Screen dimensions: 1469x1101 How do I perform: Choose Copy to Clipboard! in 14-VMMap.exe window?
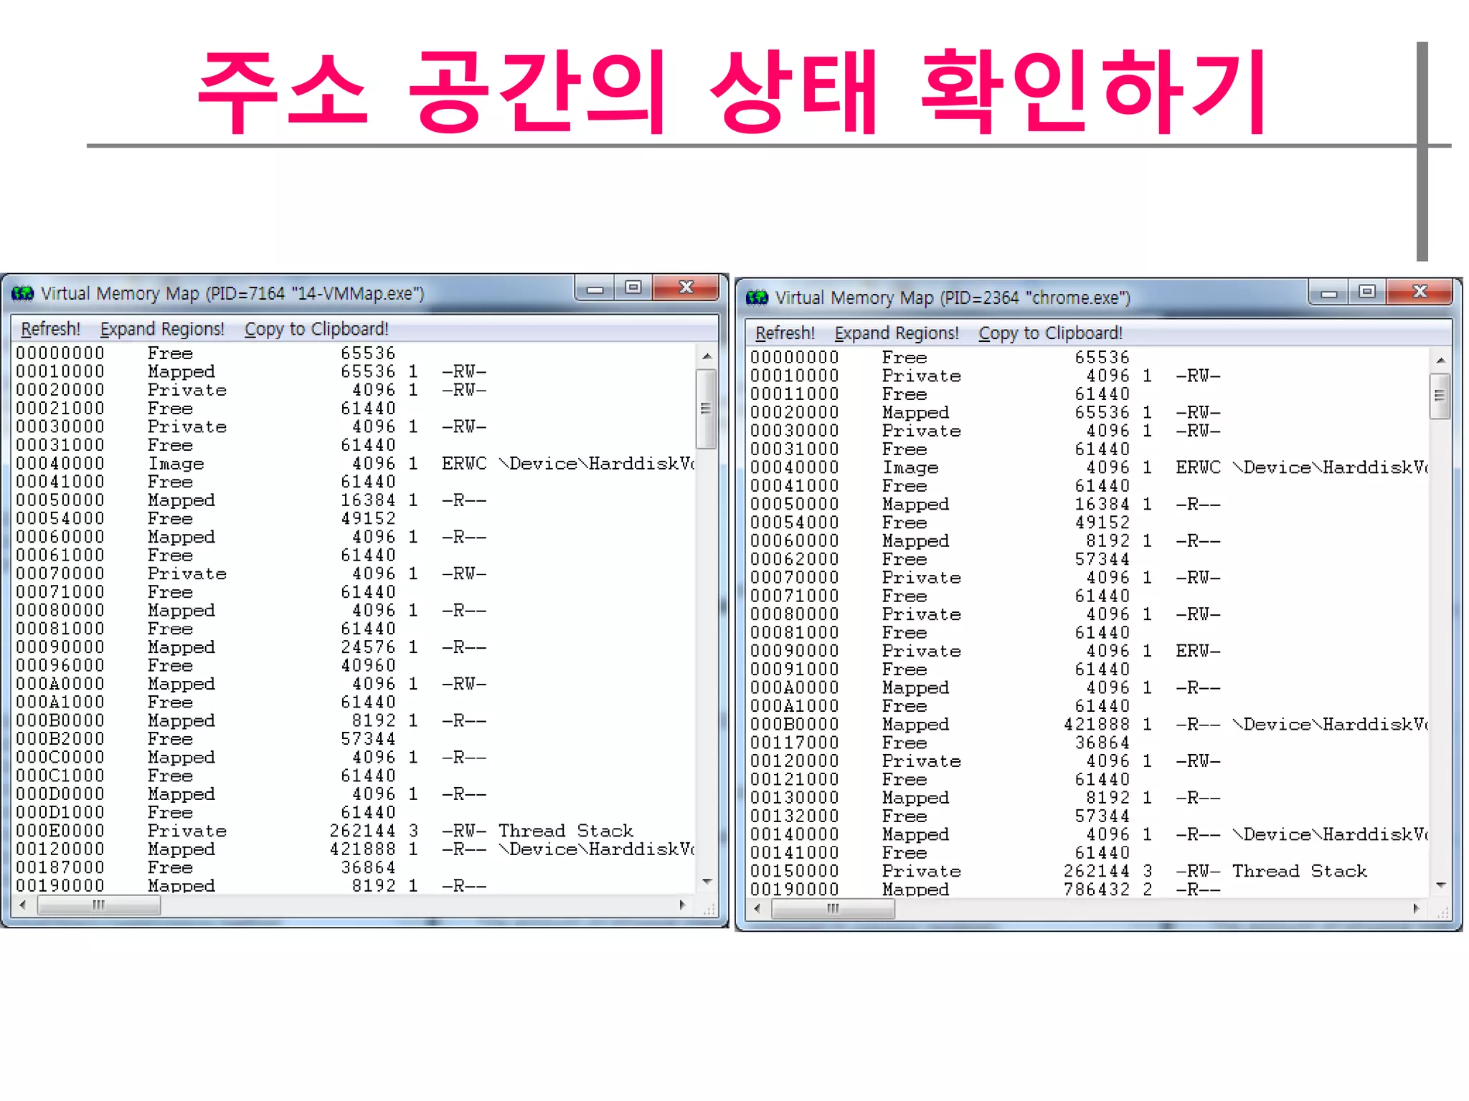tap(316, 329)
